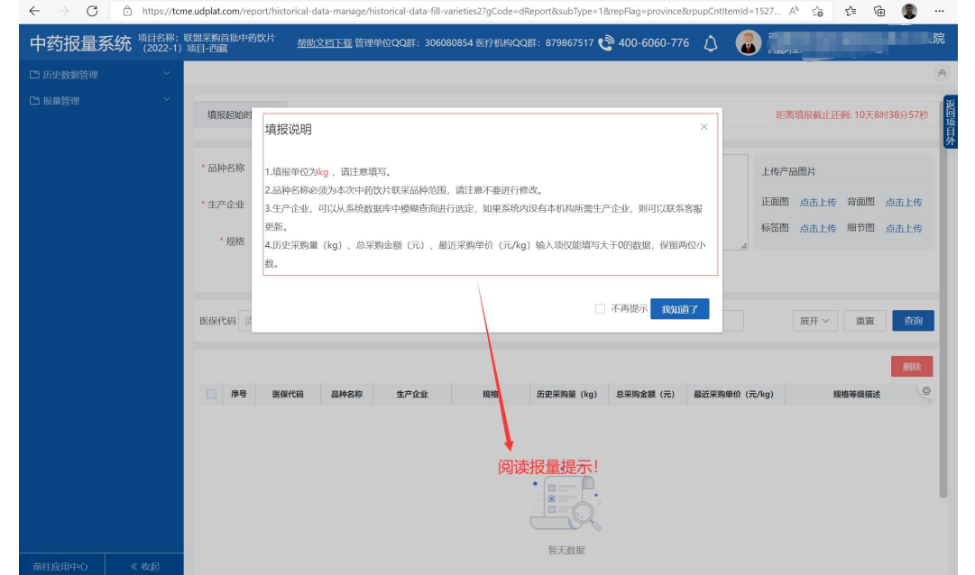Click the browser address bar URL

pos(460,11)
